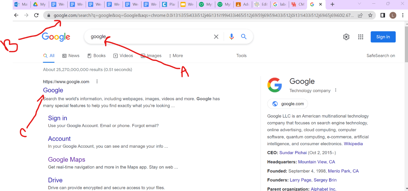Open Google settings gear icon

tap(346, 37)
